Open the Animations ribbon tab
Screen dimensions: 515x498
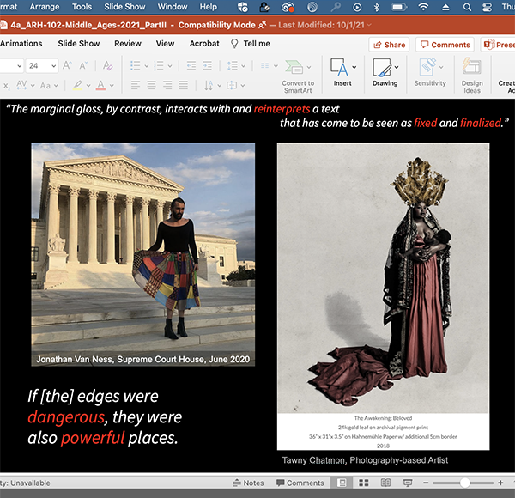pyautogui.click(x=21, y=44)
